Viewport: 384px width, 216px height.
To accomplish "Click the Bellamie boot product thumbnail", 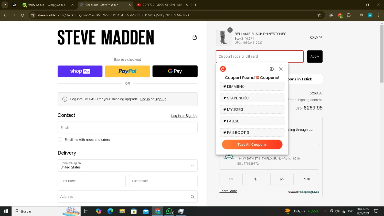I will point(223,38).
